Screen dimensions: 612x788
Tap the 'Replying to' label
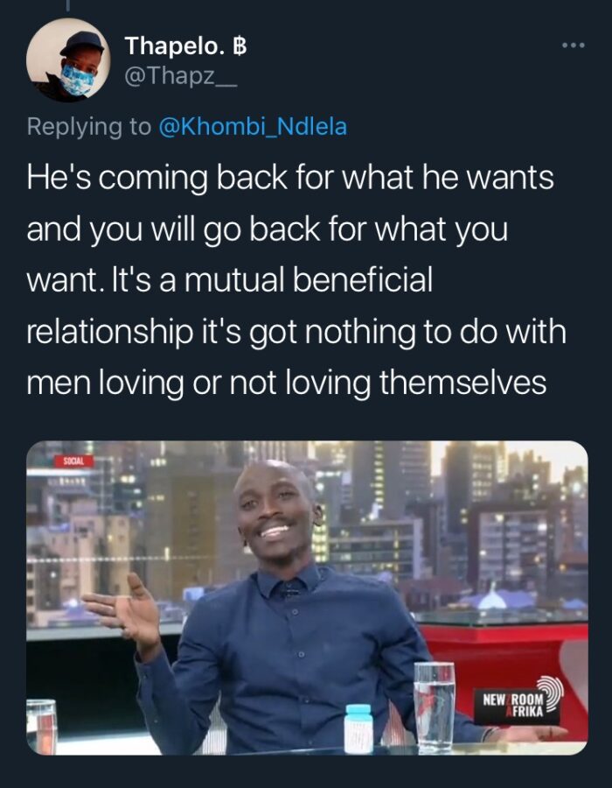click(89, 127)
